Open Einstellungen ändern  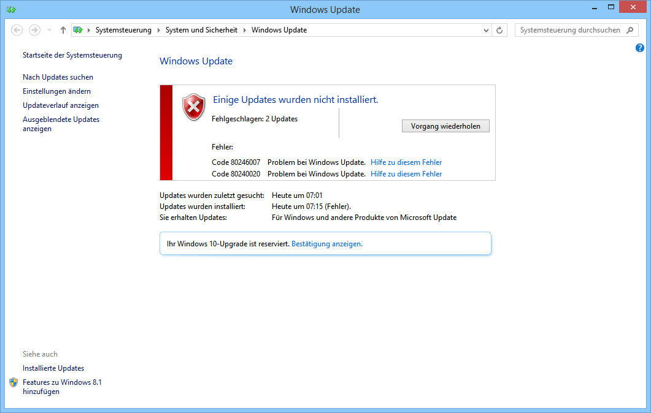tap(56, 91)
